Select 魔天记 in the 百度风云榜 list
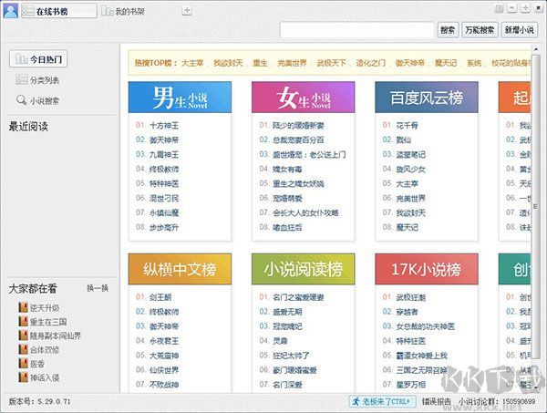 pyautogui.click(x=408, y=227)
